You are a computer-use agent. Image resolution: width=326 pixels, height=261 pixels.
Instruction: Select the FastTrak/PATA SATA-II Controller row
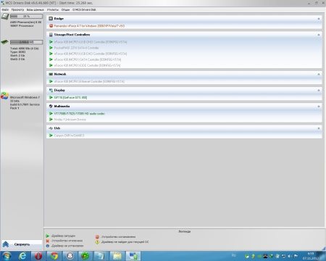(x=76, y=48)
